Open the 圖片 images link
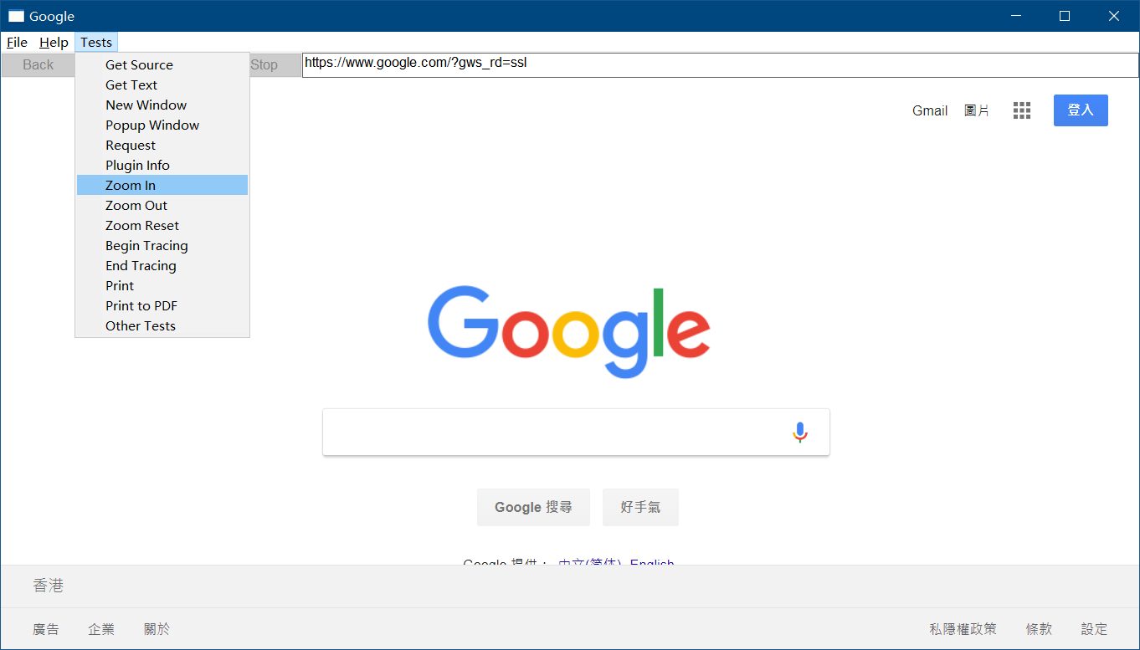This screenshot has height=650, width=1140. [977, 110]
